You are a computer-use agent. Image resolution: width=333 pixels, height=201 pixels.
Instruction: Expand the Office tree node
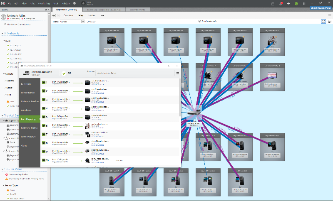click(5, 88)
